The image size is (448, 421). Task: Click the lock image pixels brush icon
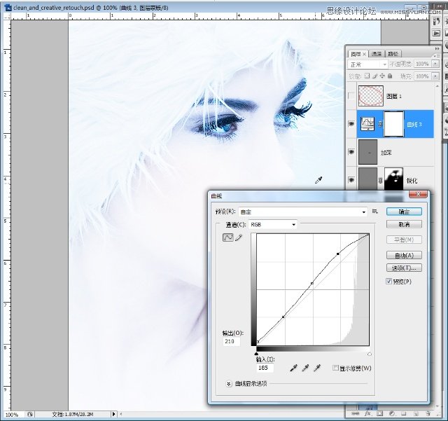[x=374, y=76]
